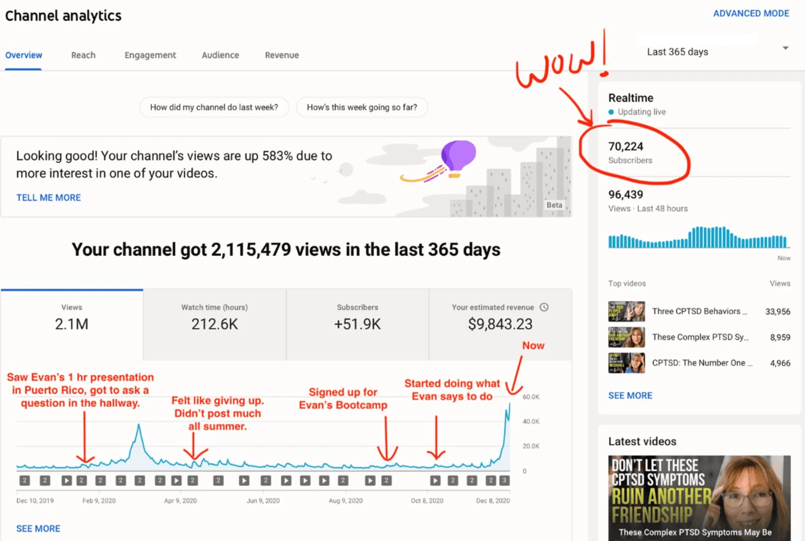Click the "Now" label under the realtime chart
The image size is (805, 541).
[784, 258]
